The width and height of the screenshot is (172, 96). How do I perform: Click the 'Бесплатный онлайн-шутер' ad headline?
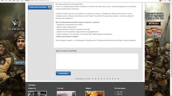coord(154,16)
